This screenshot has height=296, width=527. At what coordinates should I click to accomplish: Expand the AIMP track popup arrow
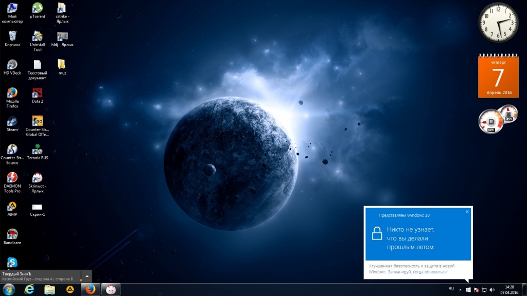(86, 276)
